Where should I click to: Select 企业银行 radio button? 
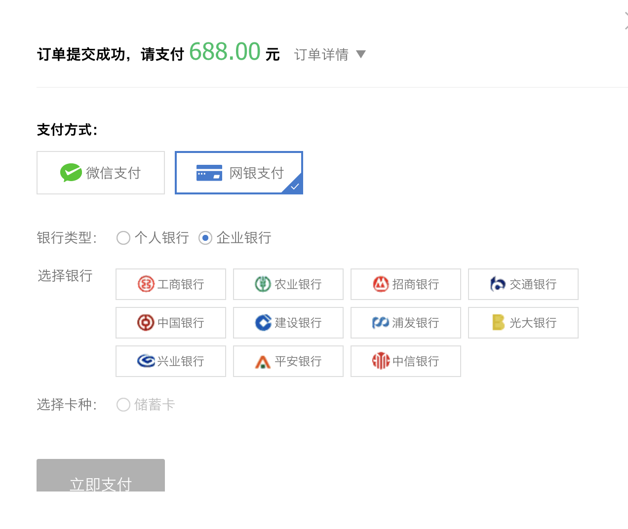pos(205,238)
